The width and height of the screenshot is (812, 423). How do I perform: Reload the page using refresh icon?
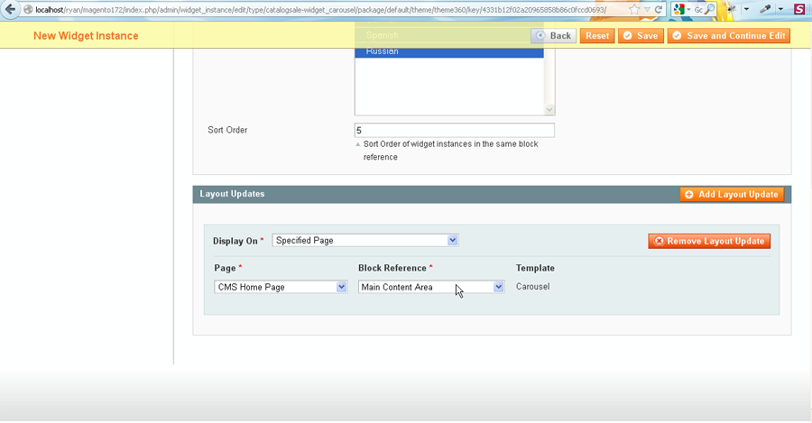coord(660,9)
